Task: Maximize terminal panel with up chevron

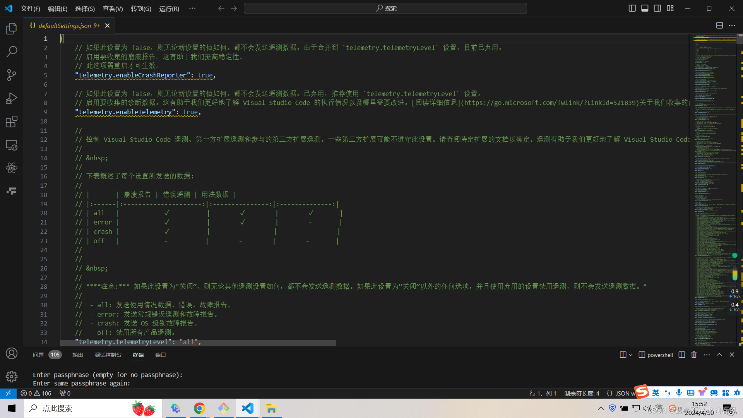Action: [x=719, y=355]
